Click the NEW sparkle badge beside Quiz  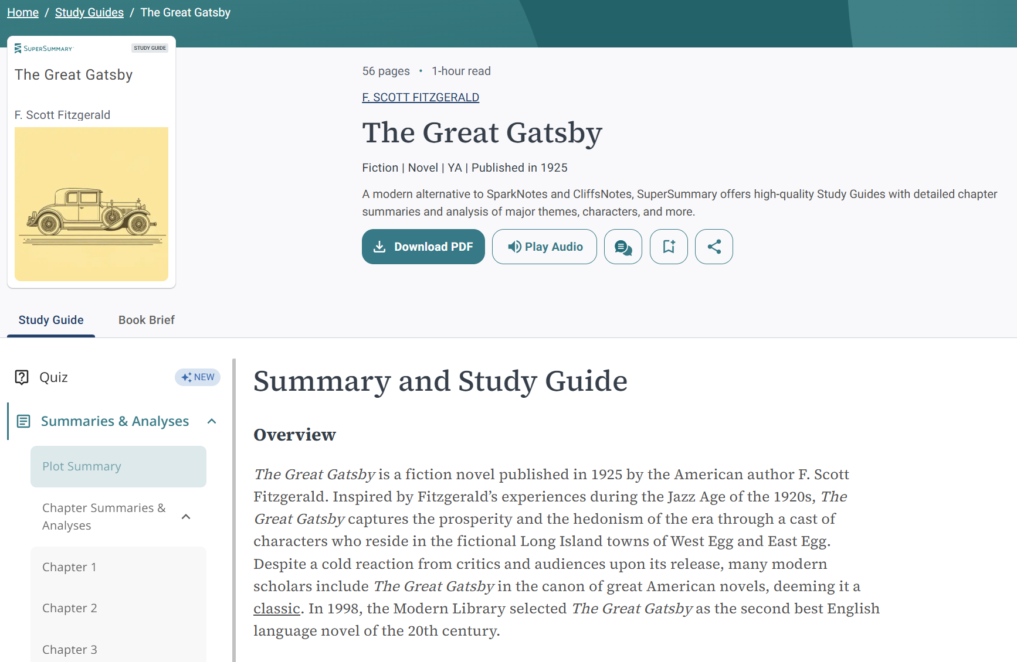click(198, 377)
